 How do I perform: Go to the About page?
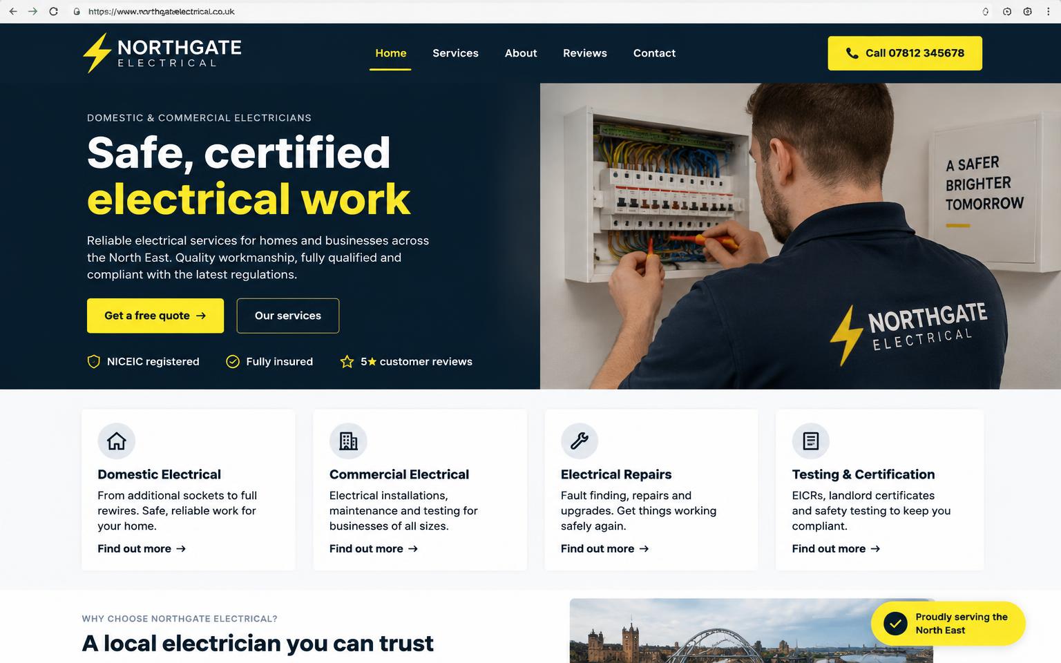(x=521, y=53)
